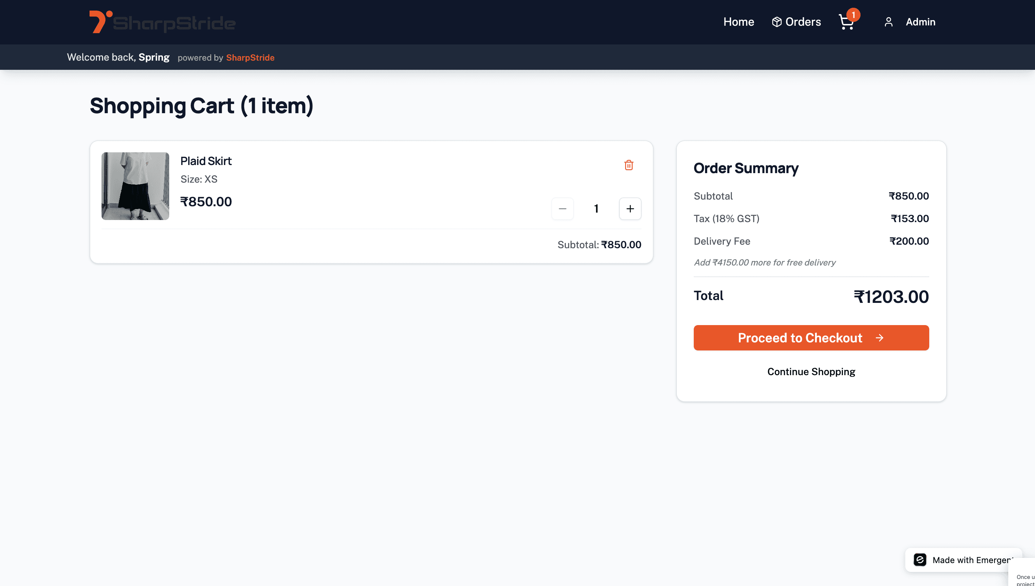Screen dimensions: 1035x586
Task: Delete Plaid Skirt with trash icon
Action: (x=629, y=165)
